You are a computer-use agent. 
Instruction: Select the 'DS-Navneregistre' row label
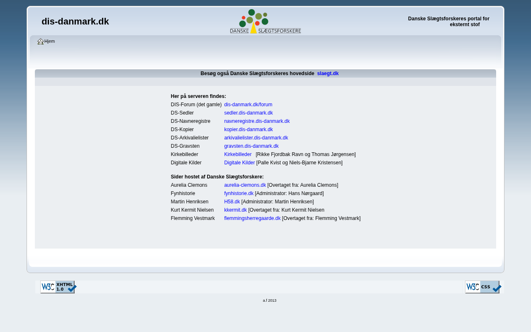(190, 121)
